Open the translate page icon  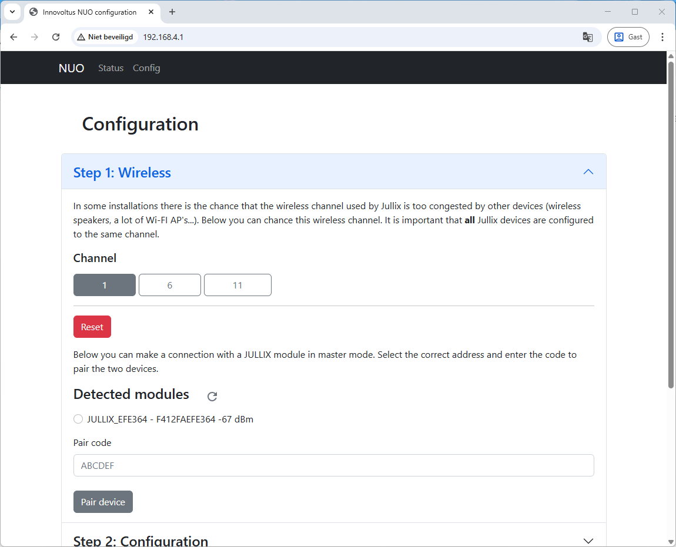pos(587,37)
